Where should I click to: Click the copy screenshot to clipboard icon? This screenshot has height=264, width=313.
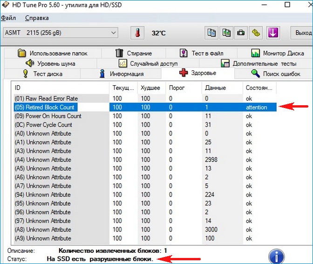coord(226,33)
